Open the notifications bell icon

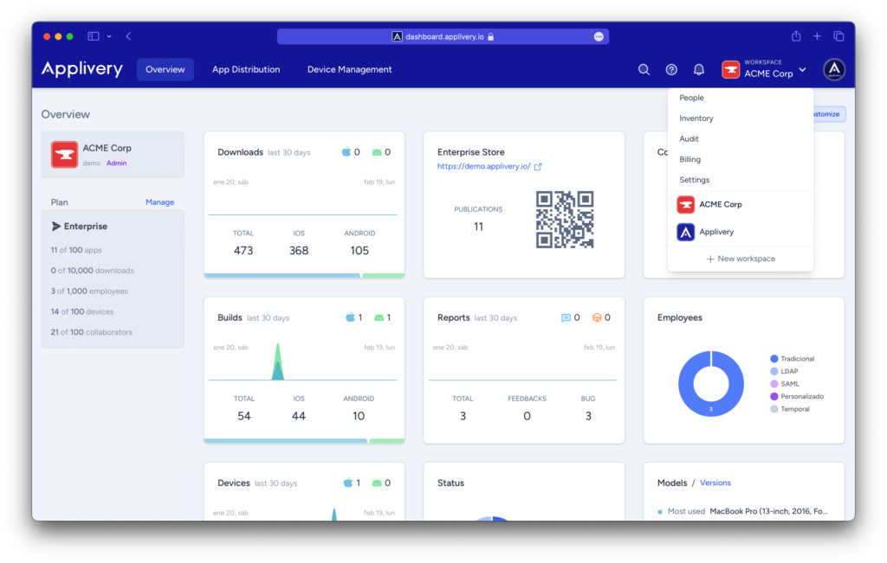[699, 69]
